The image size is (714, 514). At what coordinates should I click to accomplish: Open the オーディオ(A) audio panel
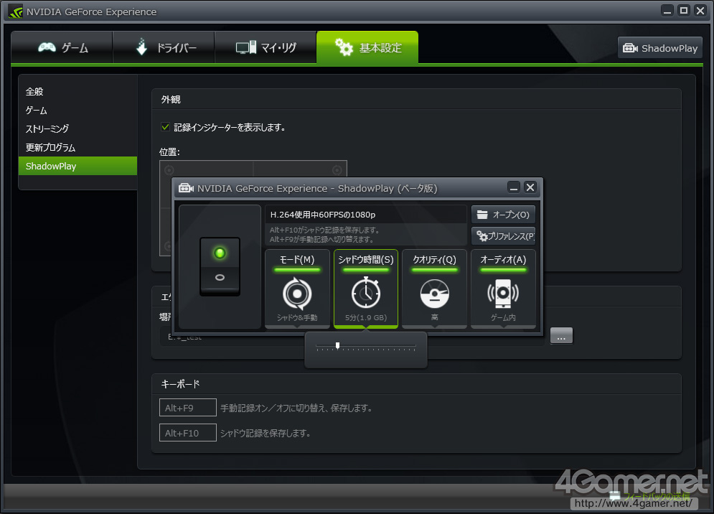click(503, 289)
